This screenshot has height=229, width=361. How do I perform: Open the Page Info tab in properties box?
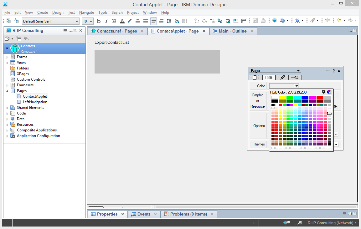pyautogui.click(x=255, y=77)
